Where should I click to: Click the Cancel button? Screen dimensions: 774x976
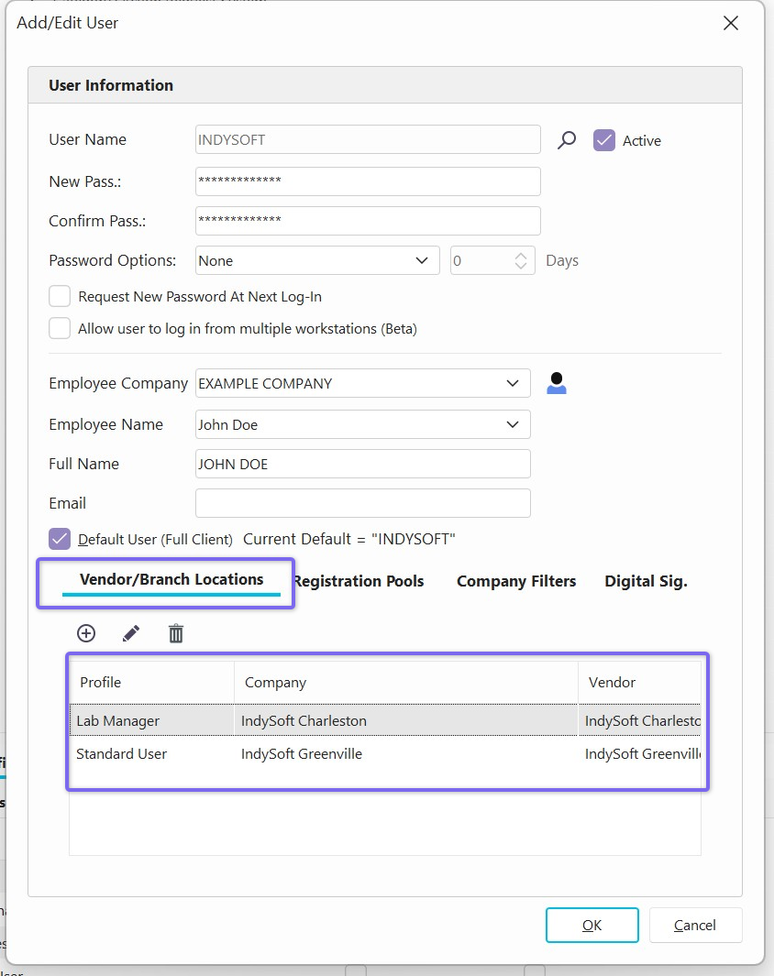[x=694, y=926]
